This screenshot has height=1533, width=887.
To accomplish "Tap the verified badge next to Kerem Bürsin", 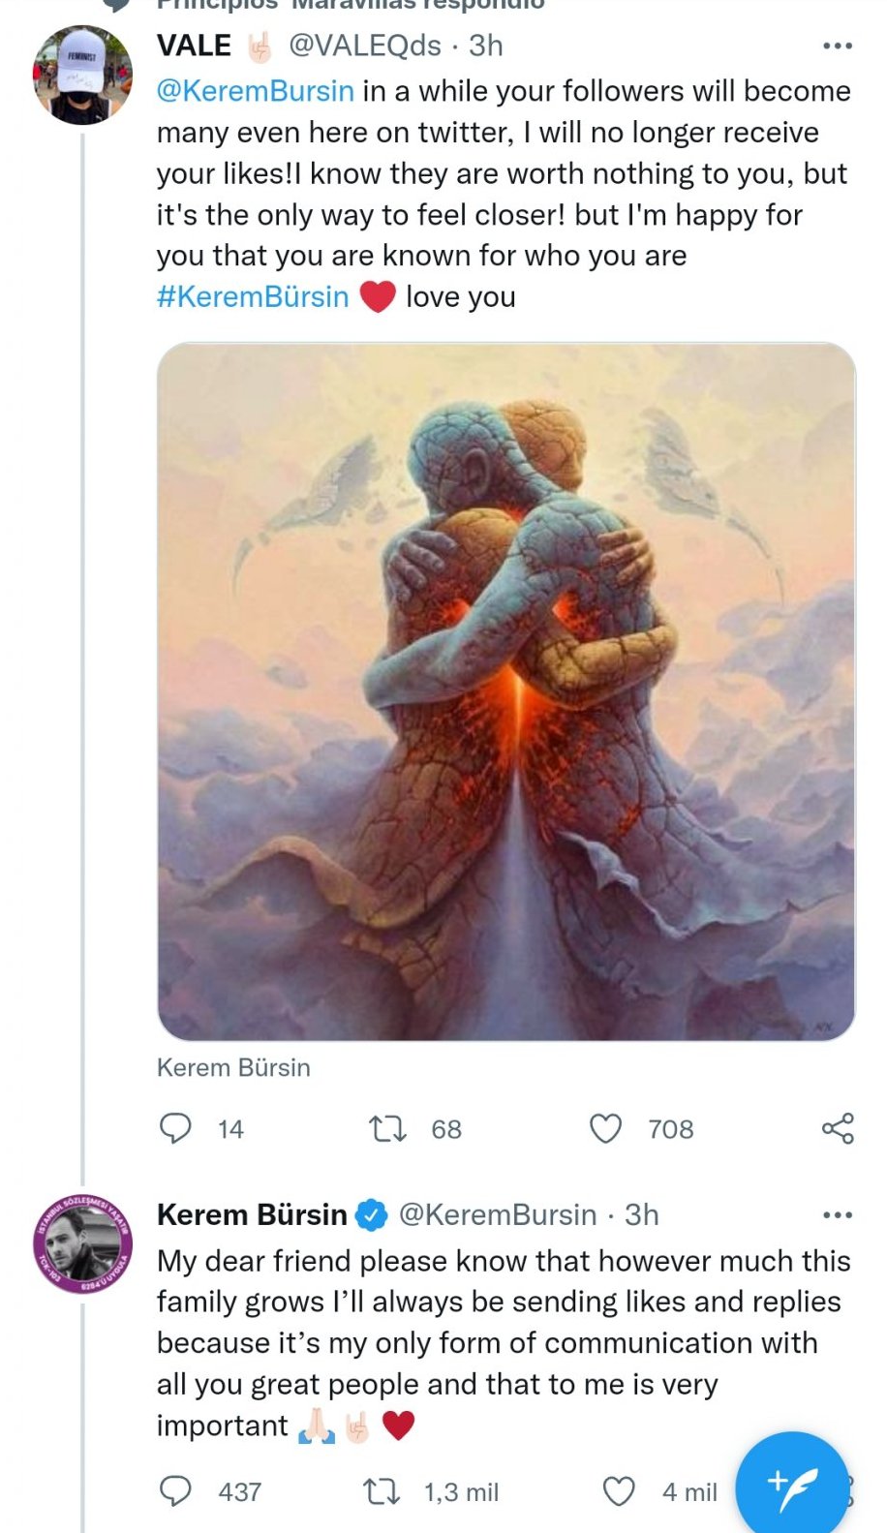I will 371,1215.
